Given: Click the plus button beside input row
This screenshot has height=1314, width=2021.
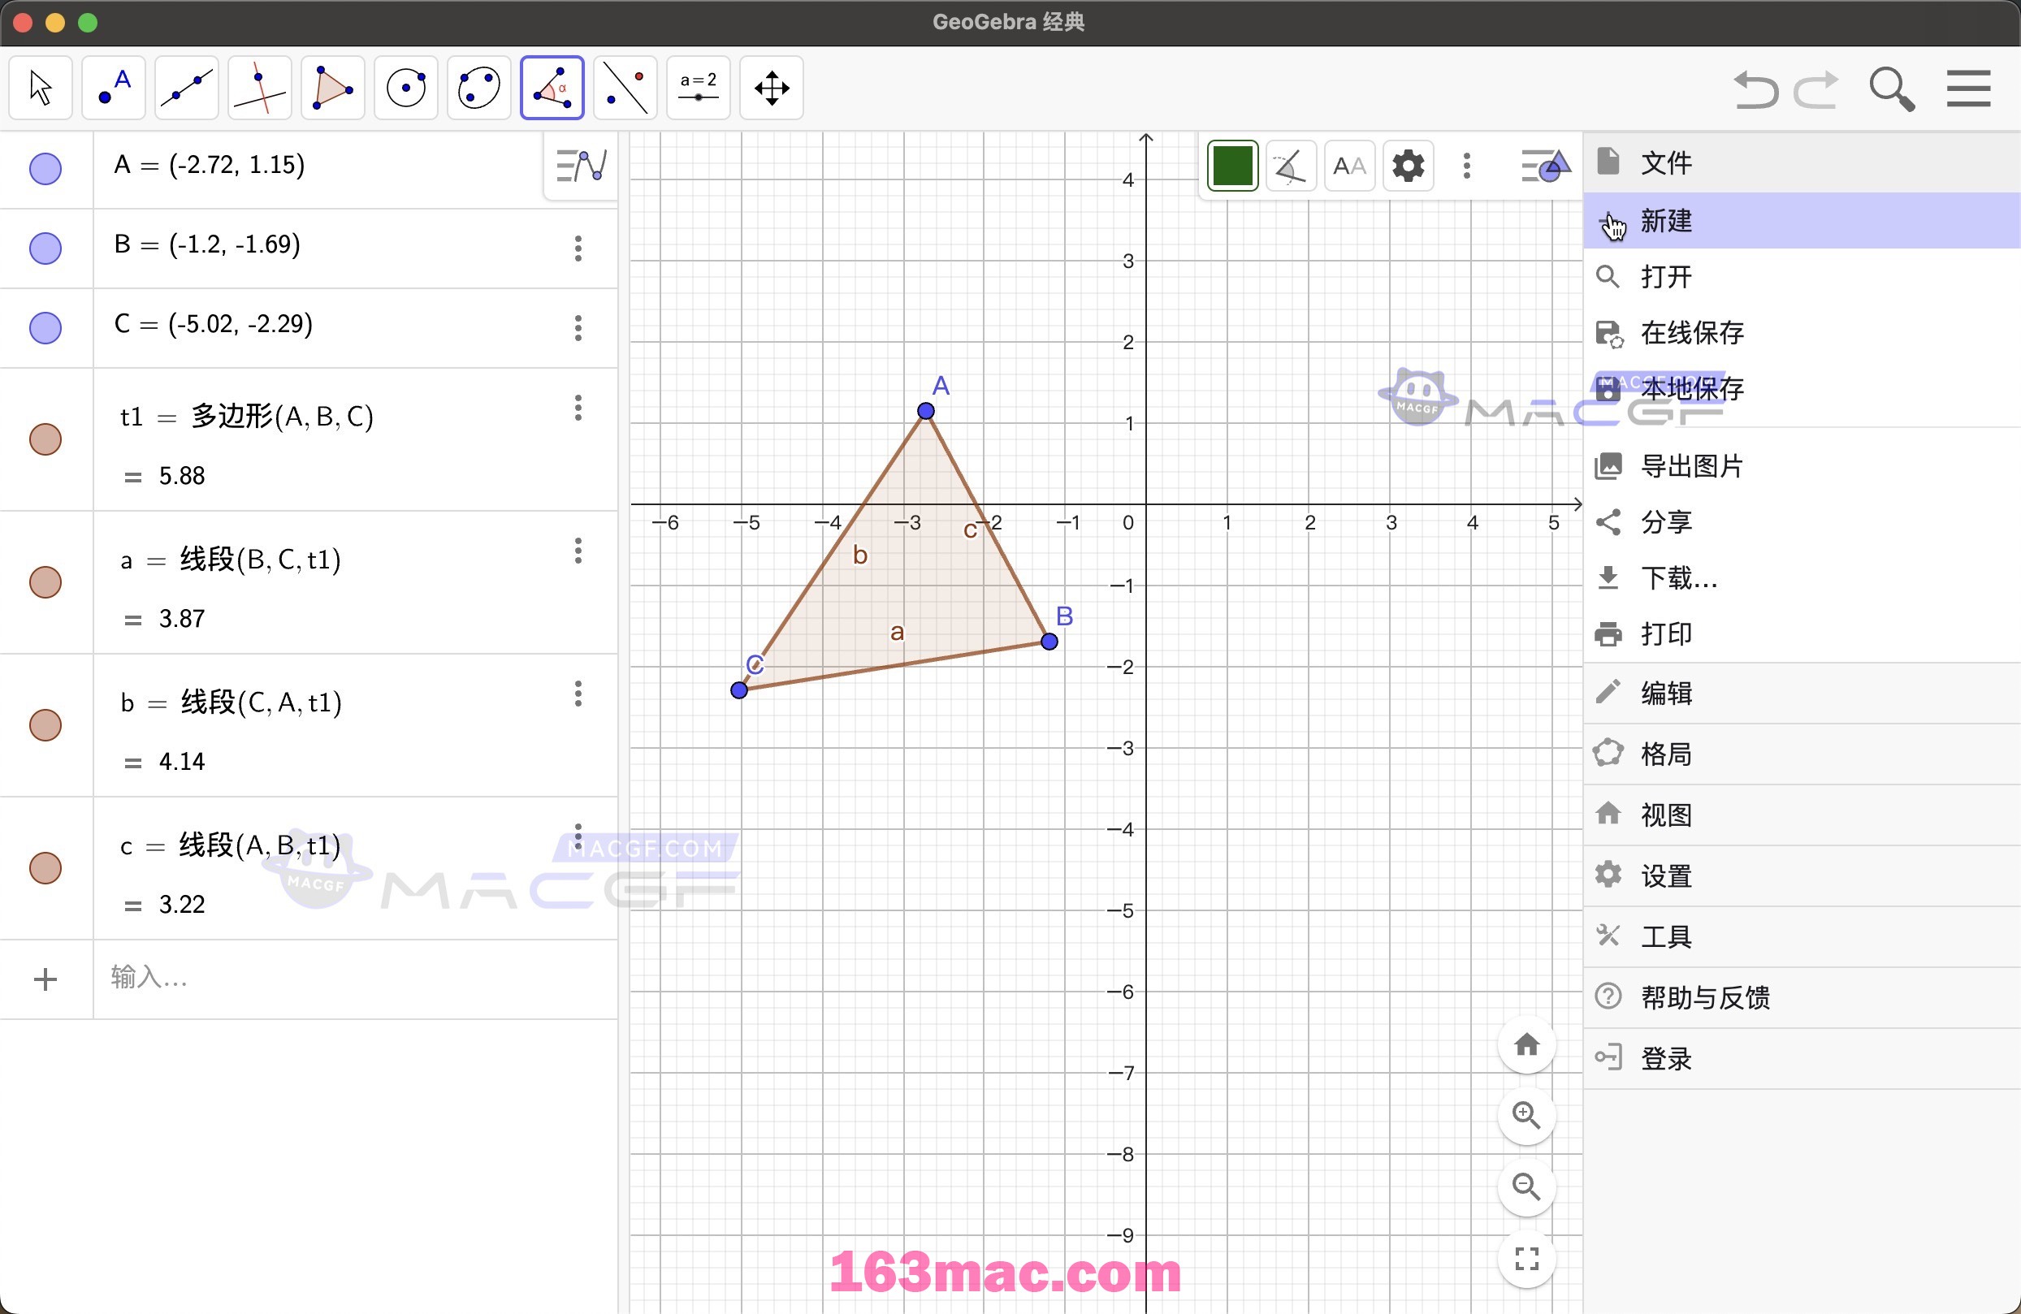Looking at the screenshot, I should point(45,979).
